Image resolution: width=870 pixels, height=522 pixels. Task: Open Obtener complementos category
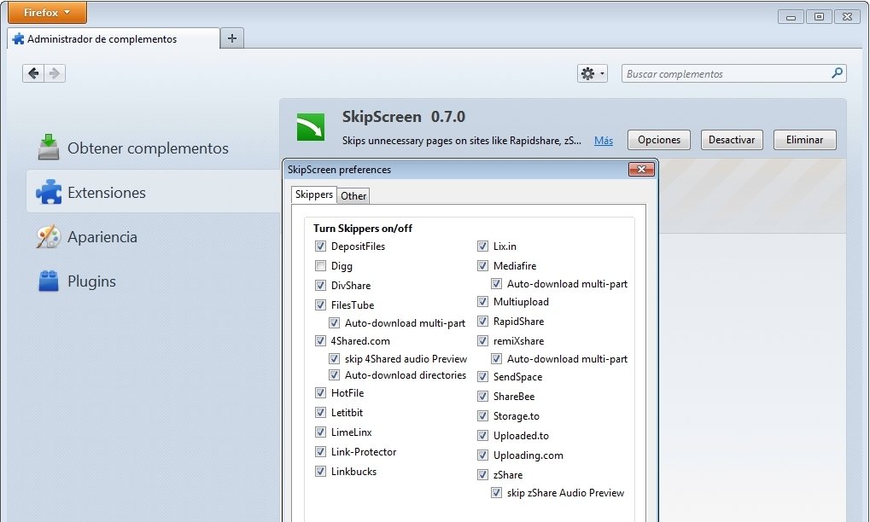[x=153, y=148]
